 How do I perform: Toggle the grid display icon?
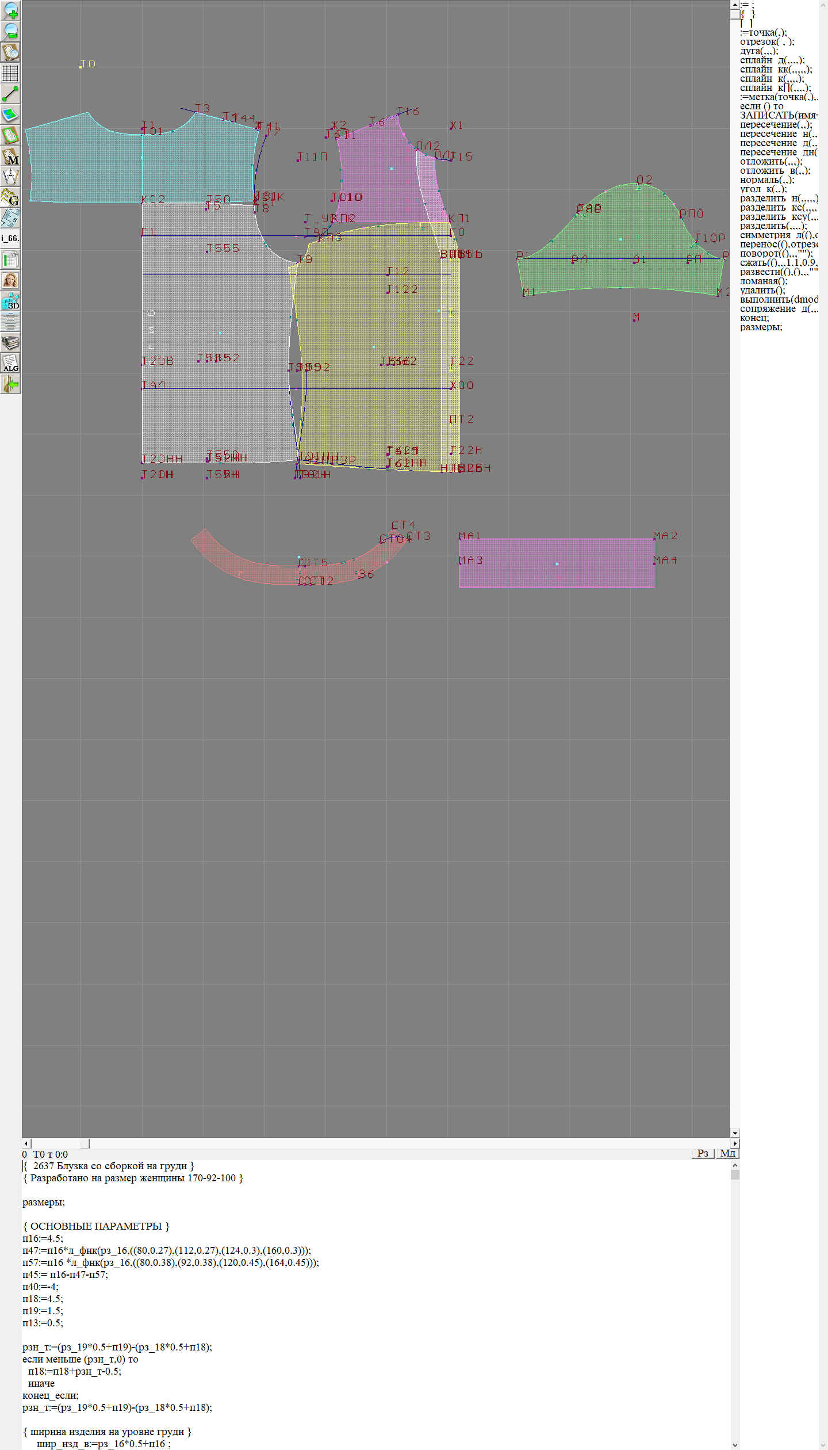[x=10, y=73]
